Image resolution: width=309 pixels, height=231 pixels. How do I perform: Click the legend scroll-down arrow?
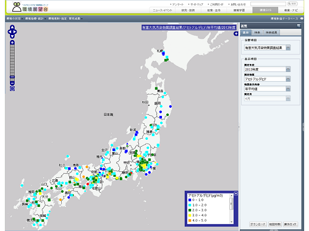point(231,222)
